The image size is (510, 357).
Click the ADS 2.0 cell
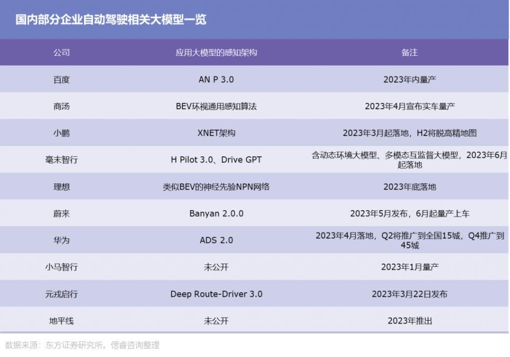[x=216, y=240]
